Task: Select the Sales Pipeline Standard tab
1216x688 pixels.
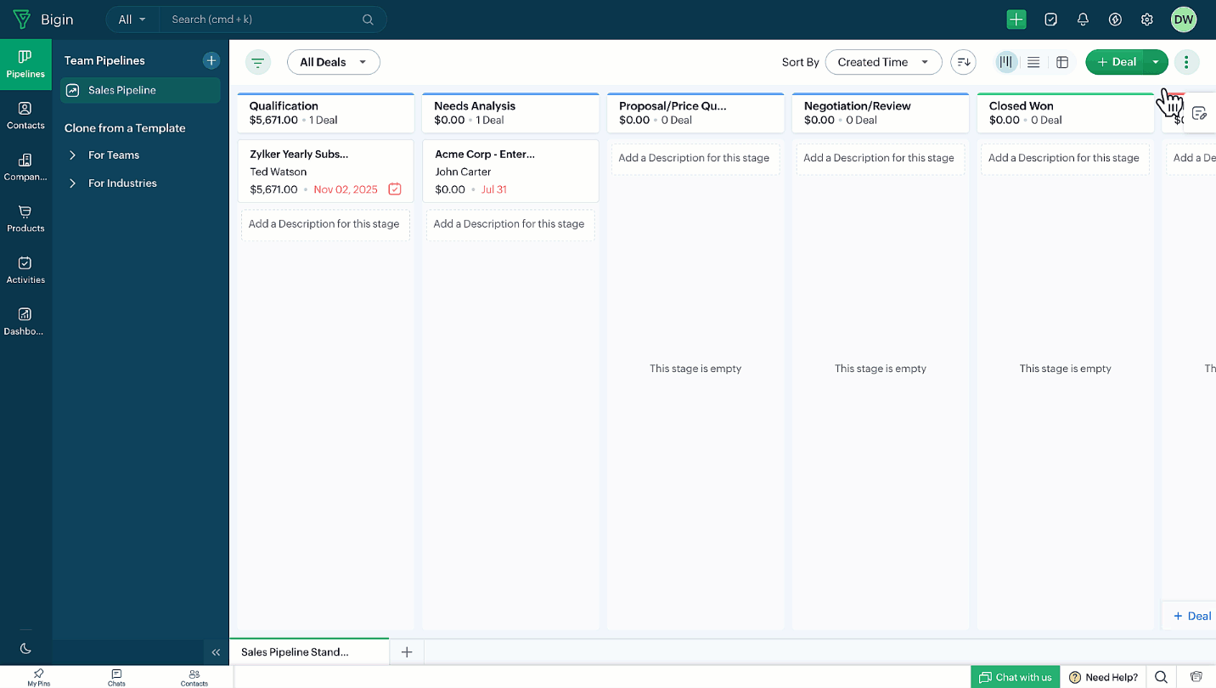Action: click(309, 652)
